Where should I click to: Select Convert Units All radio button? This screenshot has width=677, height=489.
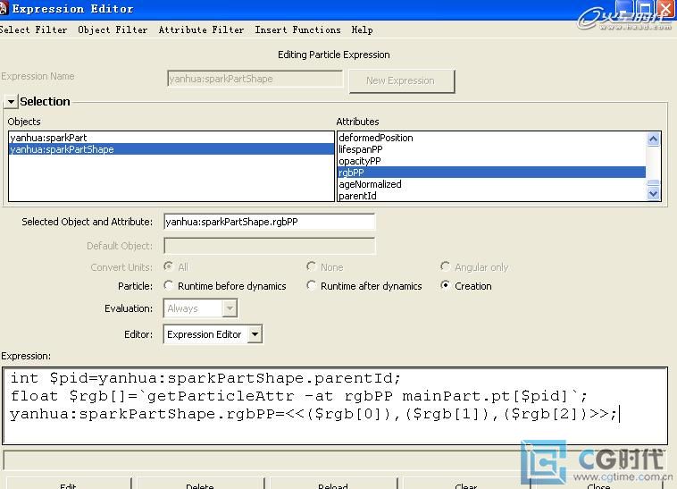pyautogui.click(x=169, y=266)
